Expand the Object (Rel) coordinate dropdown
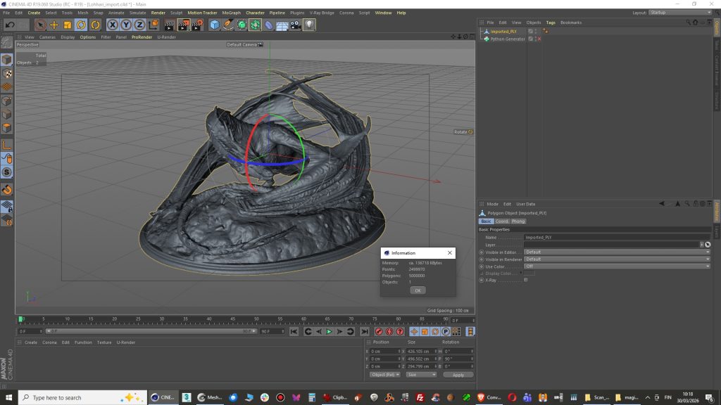 point(384,375)
